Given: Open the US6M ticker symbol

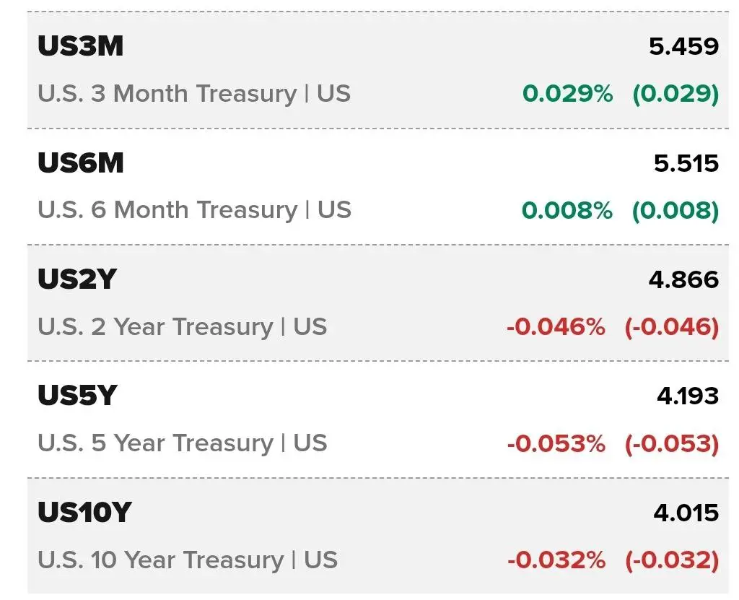Looking at the screenshot, I should point(81,163).
